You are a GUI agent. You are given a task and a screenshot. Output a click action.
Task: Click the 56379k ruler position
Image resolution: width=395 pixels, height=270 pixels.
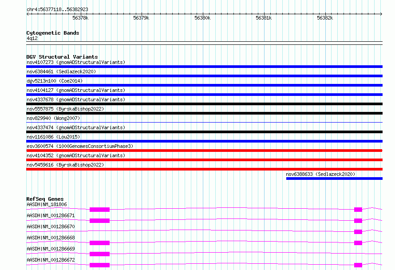(x=141, y=18)
